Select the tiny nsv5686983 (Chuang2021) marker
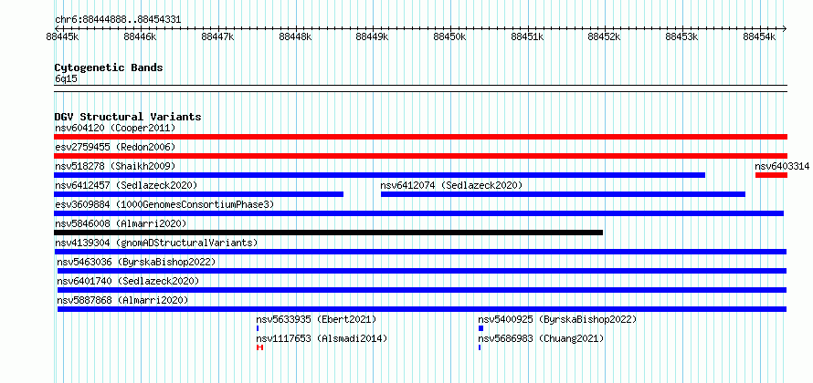The width and height of the screenshot is (813, 383). [x=480, y=347]
